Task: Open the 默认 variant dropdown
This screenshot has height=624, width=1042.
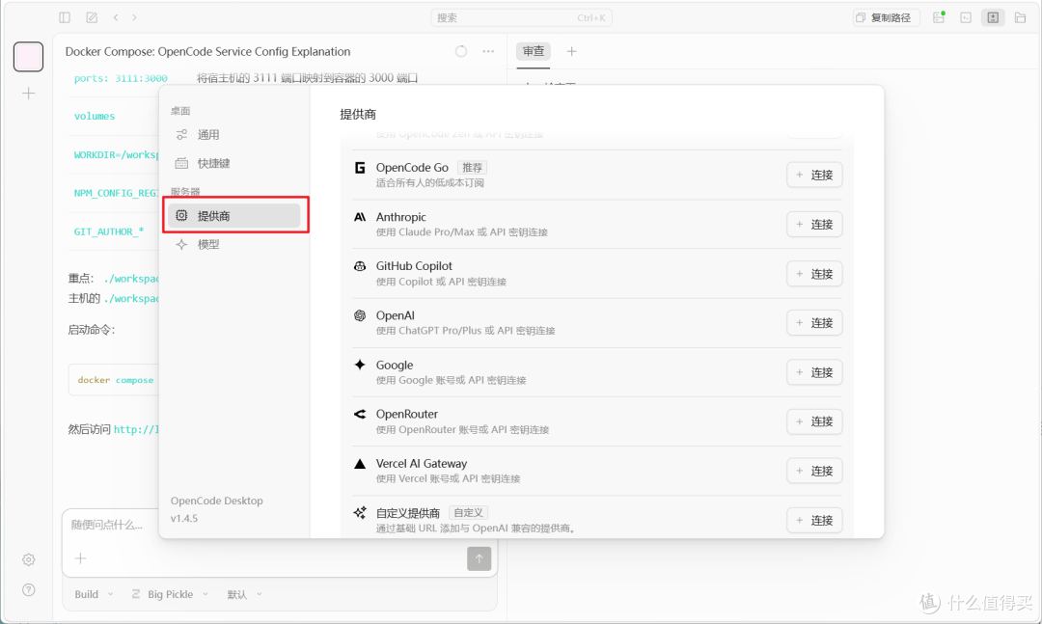Action: click(x=244, y=594)
